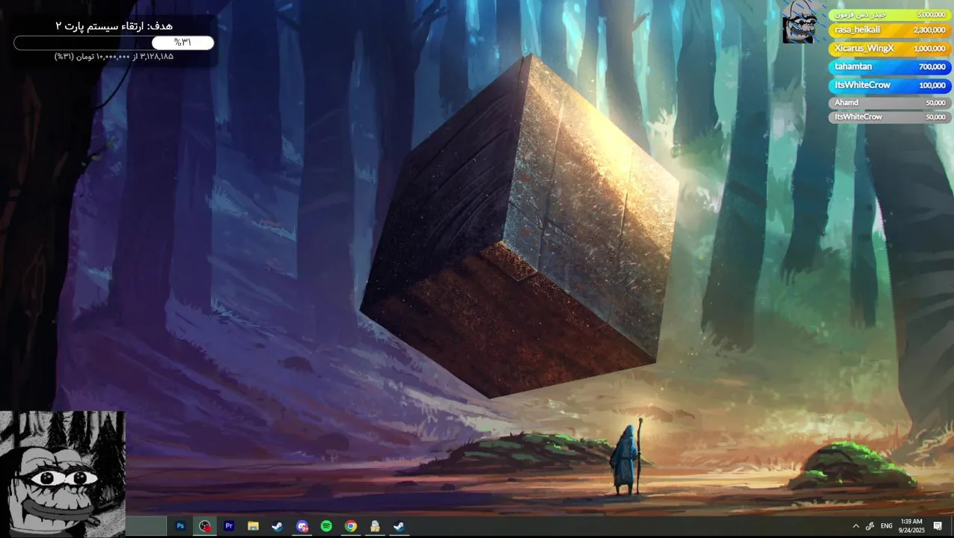
Task: Open the padlock folder app in taskbar
Action: click(x=375, y=526)
